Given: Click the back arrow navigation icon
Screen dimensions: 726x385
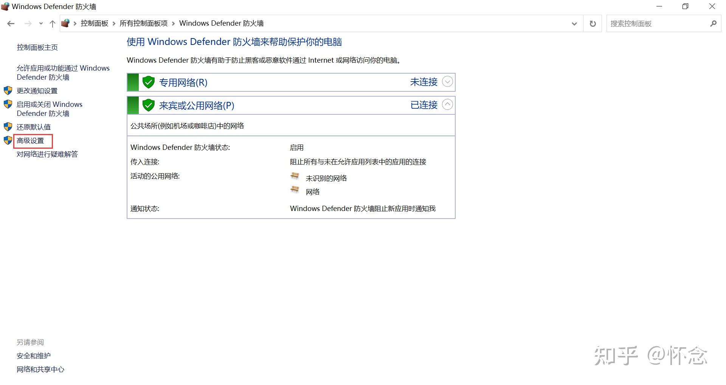Looking at the screenshot, I should click(11, 23).
